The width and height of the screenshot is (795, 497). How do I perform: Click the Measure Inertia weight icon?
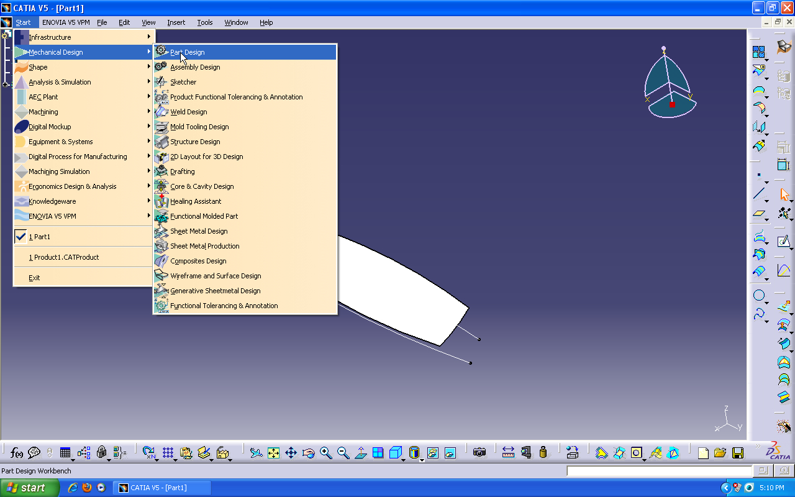pos(543,453)
